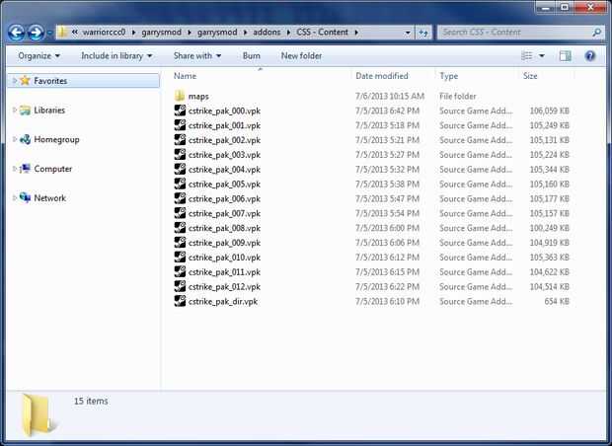Screen dimensions: 612x446
Task: Open the Help question mark icon
Action: (x=590, y=56)
